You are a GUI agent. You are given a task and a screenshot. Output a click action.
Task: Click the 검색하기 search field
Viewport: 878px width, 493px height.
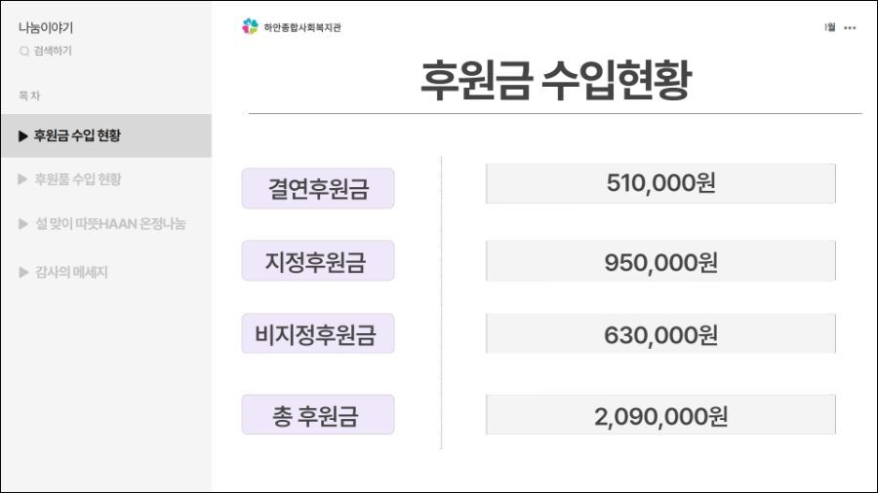point(53,52)
